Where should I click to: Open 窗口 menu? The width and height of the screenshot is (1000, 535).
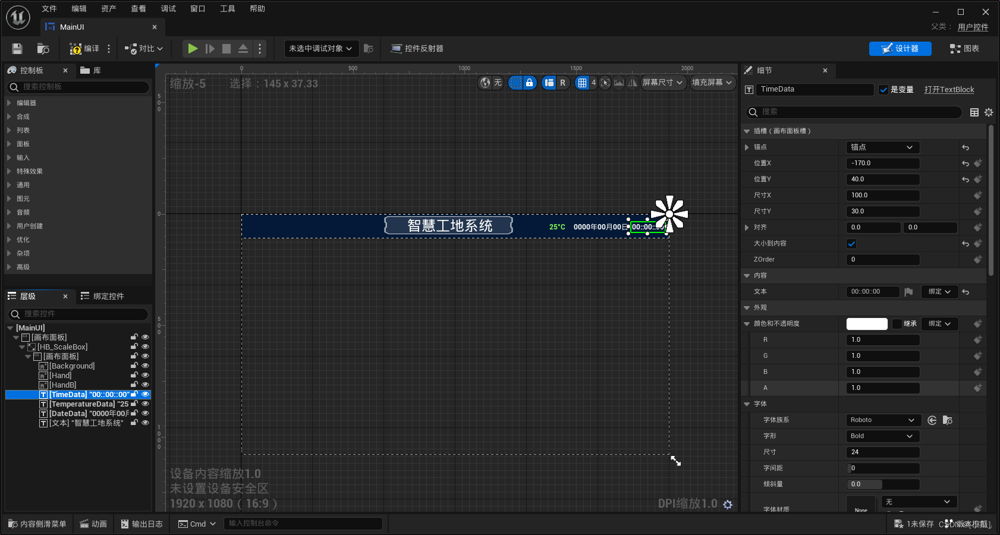coord(198,8)
